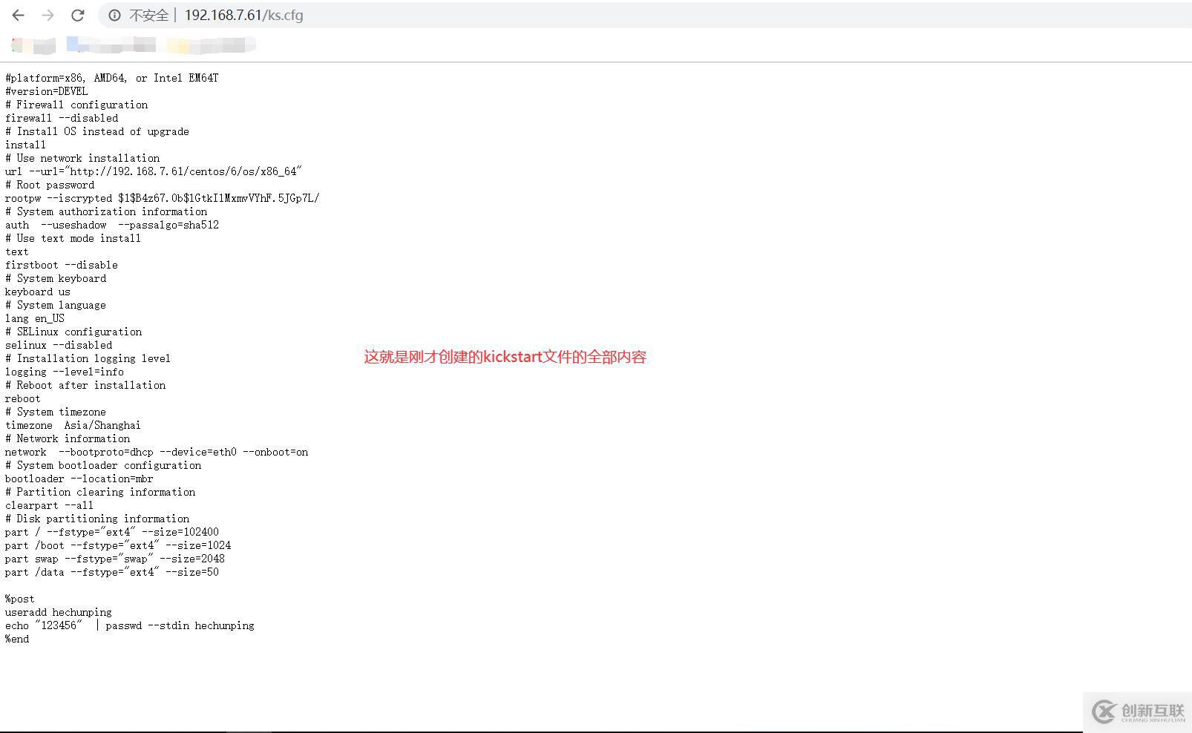Select the 'rootpw --iscrypted' line

coord(163,198)
